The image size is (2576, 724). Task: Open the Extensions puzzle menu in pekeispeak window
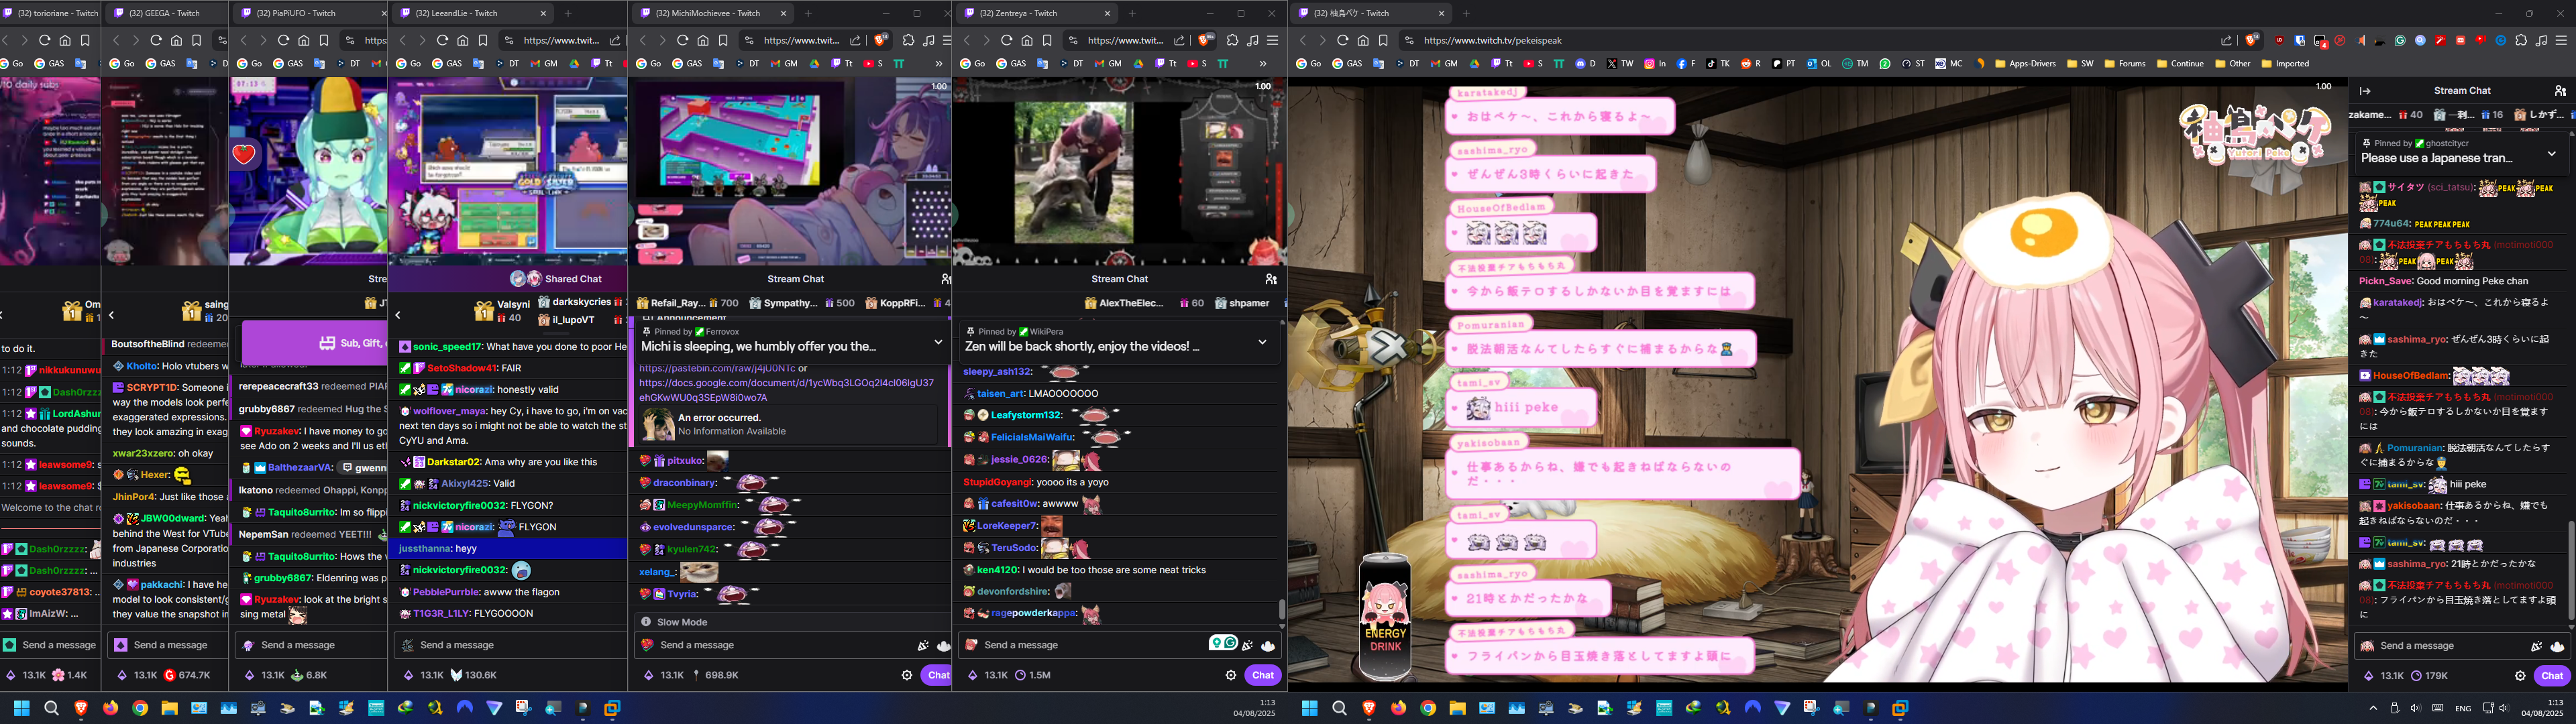(x=2521, y=40)
